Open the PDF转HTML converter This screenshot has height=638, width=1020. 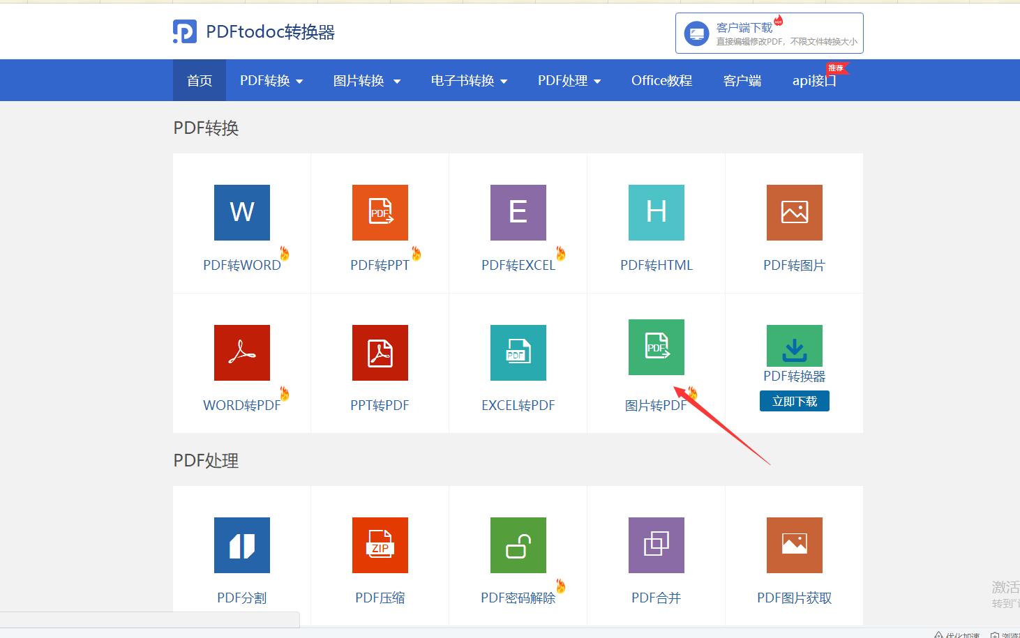tap(656, 213)
